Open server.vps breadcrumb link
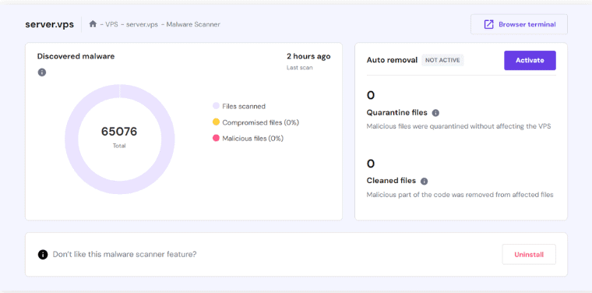This screenshot has height=293, width=592. [x=142, y=24]
